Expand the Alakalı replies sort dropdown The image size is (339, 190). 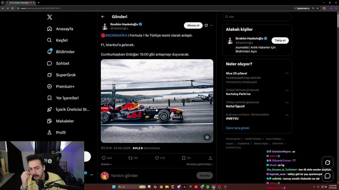106,164
